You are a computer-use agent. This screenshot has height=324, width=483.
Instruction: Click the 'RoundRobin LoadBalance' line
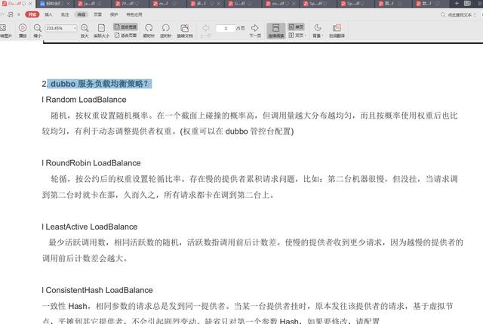pos(91,163)
